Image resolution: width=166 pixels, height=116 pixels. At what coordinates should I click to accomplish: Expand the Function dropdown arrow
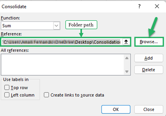[x=56, y=26]
